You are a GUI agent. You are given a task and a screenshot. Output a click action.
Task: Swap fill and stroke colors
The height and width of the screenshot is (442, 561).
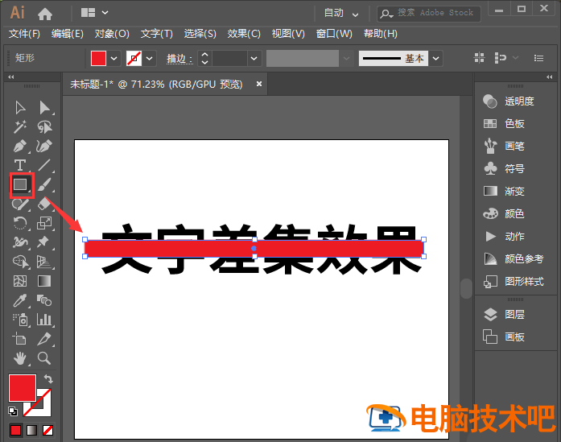click(x=48, y=378)
